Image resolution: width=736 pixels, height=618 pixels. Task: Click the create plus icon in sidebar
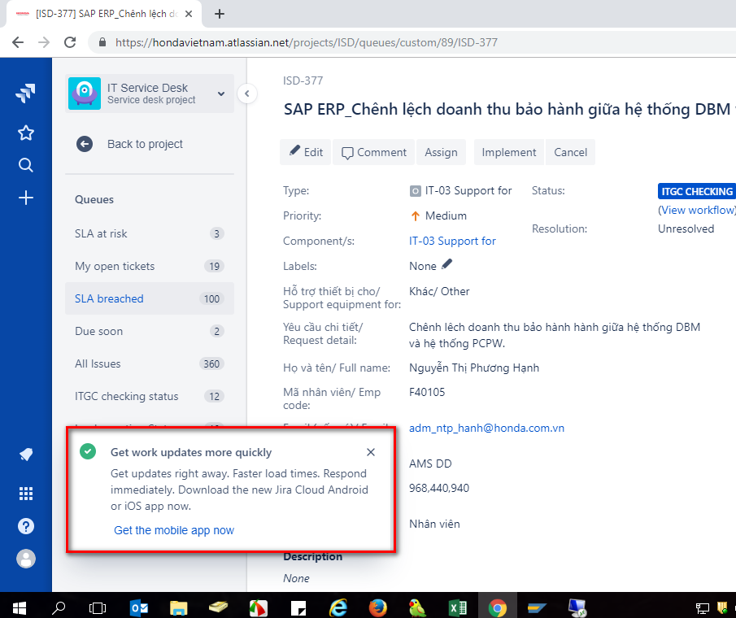coord(26,198)
